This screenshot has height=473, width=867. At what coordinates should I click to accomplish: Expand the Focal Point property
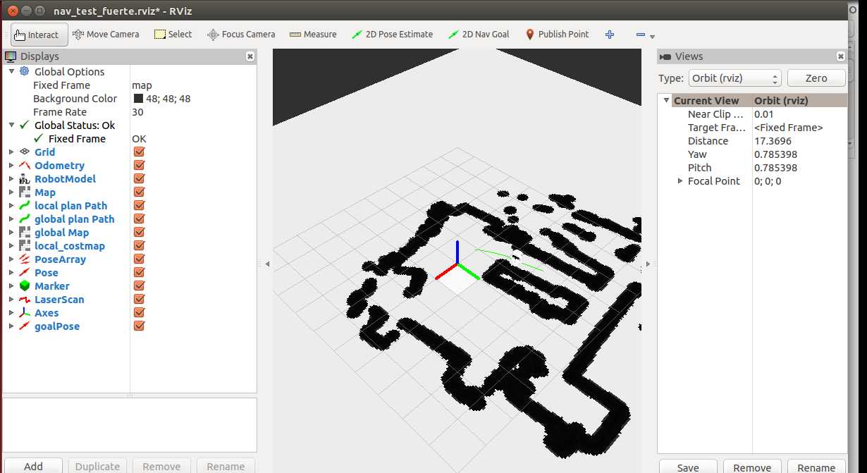pyautogui.click(x=680, y=181)
